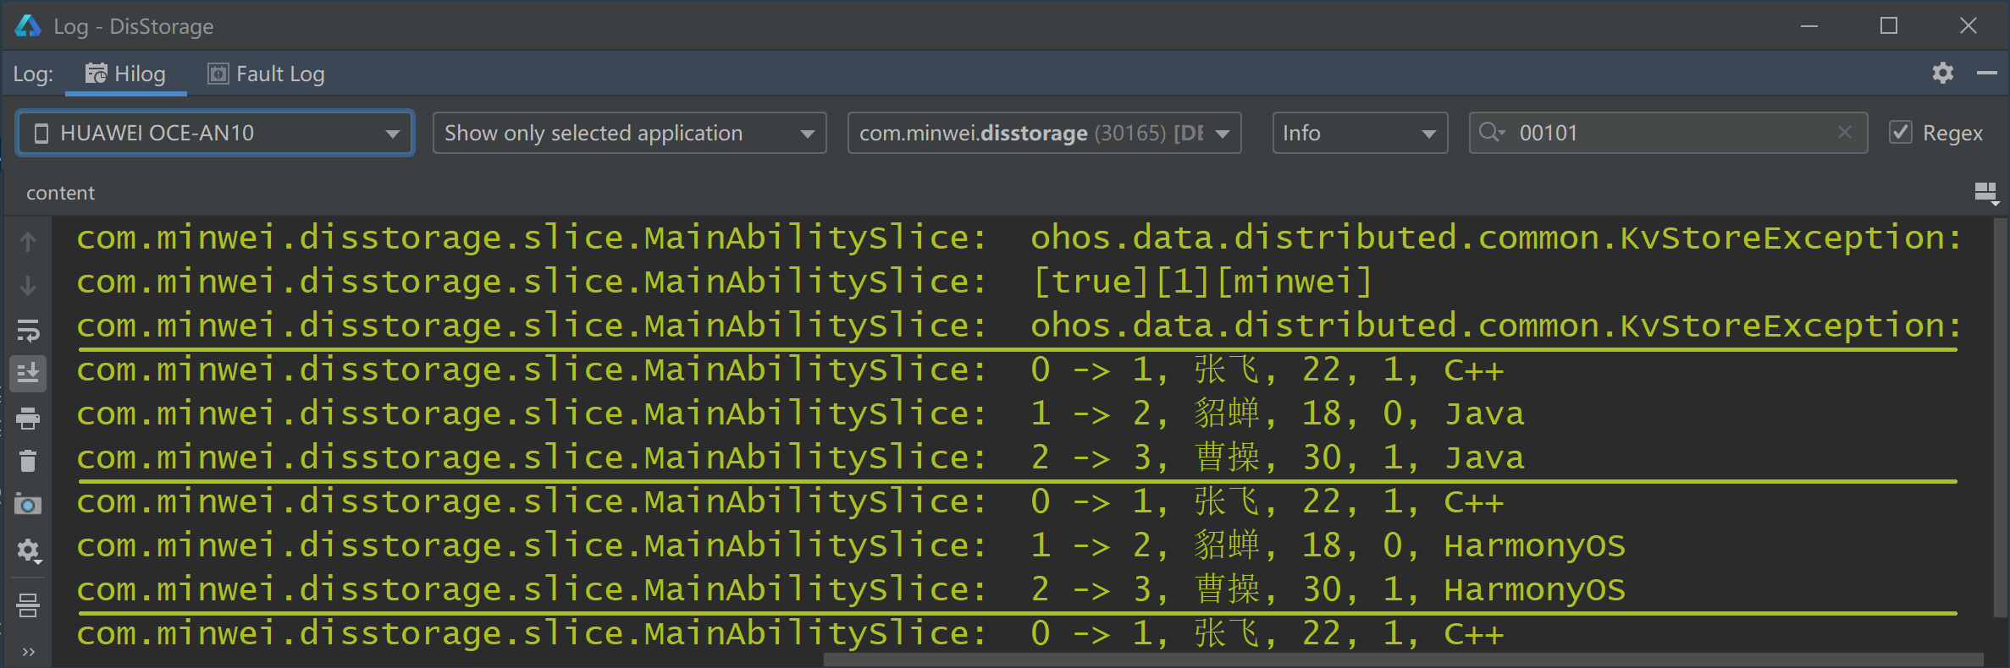Open the HUAWEI OCE-AN10 device dropdown
2010x668 pixels.
coord(215,133)
